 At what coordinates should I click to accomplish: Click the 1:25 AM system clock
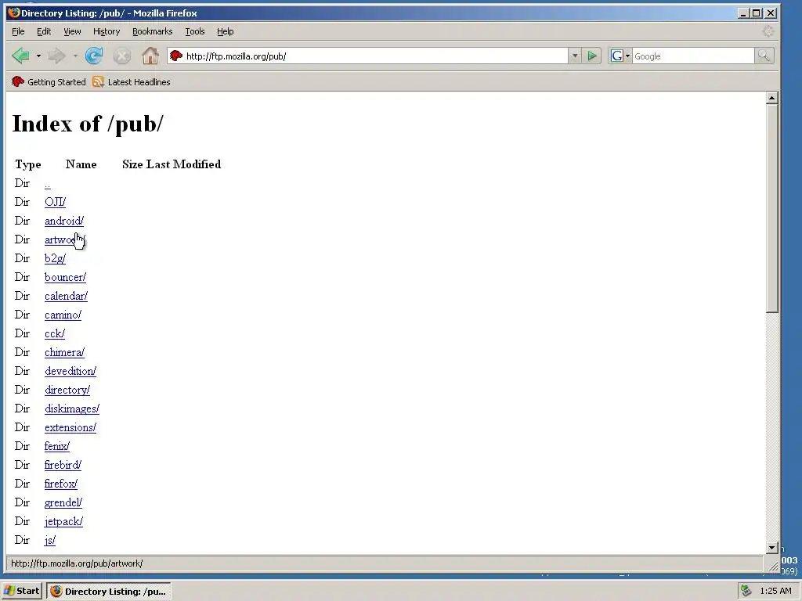775,591
